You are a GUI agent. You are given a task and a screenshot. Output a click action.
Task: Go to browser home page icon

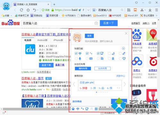[28, 10]
